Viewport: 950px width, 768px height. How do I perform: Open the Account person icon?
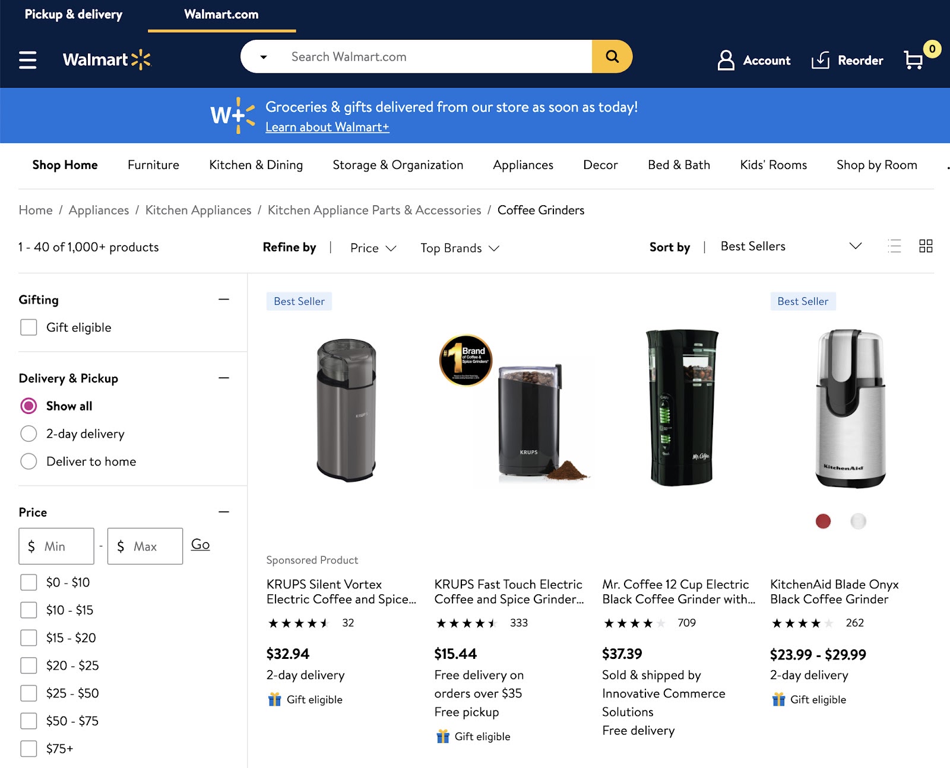click(x=726, y=60)
